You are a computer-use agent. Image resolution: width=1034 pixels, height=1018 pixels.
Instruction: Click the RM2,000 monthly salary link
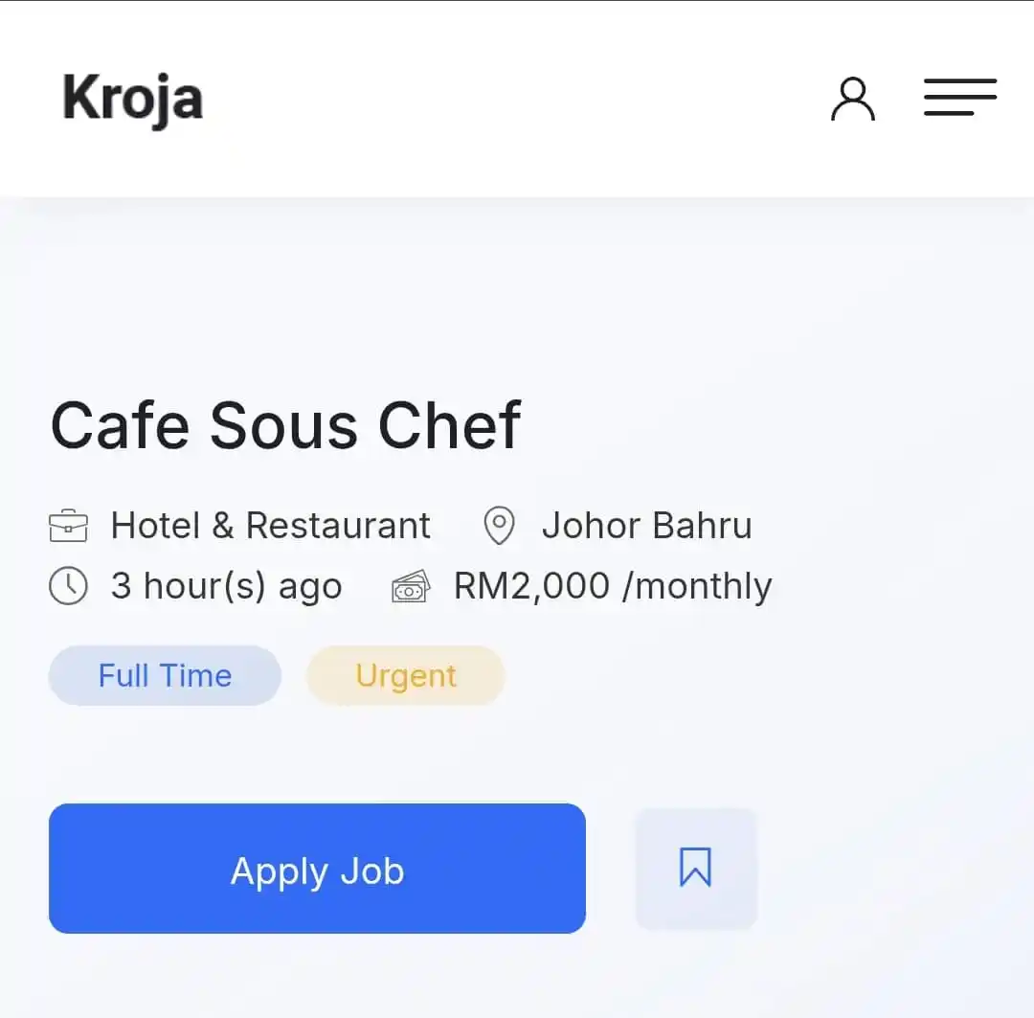611,585
